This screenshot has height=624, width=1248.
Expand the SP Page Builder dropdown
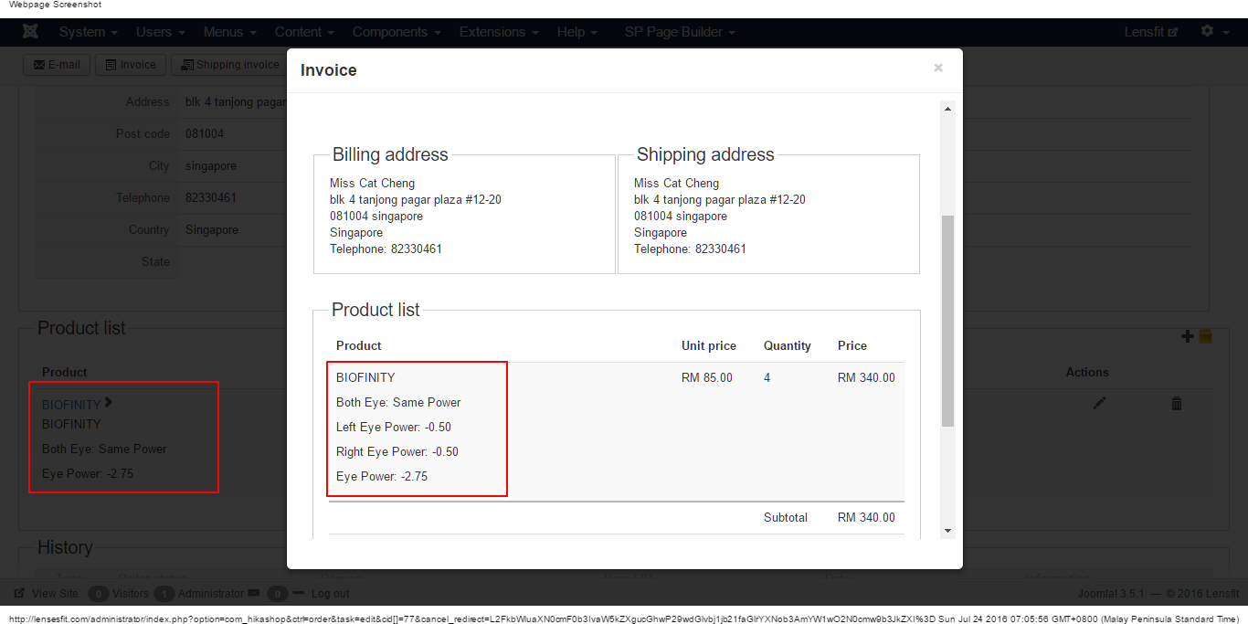(x=680, y=32)
